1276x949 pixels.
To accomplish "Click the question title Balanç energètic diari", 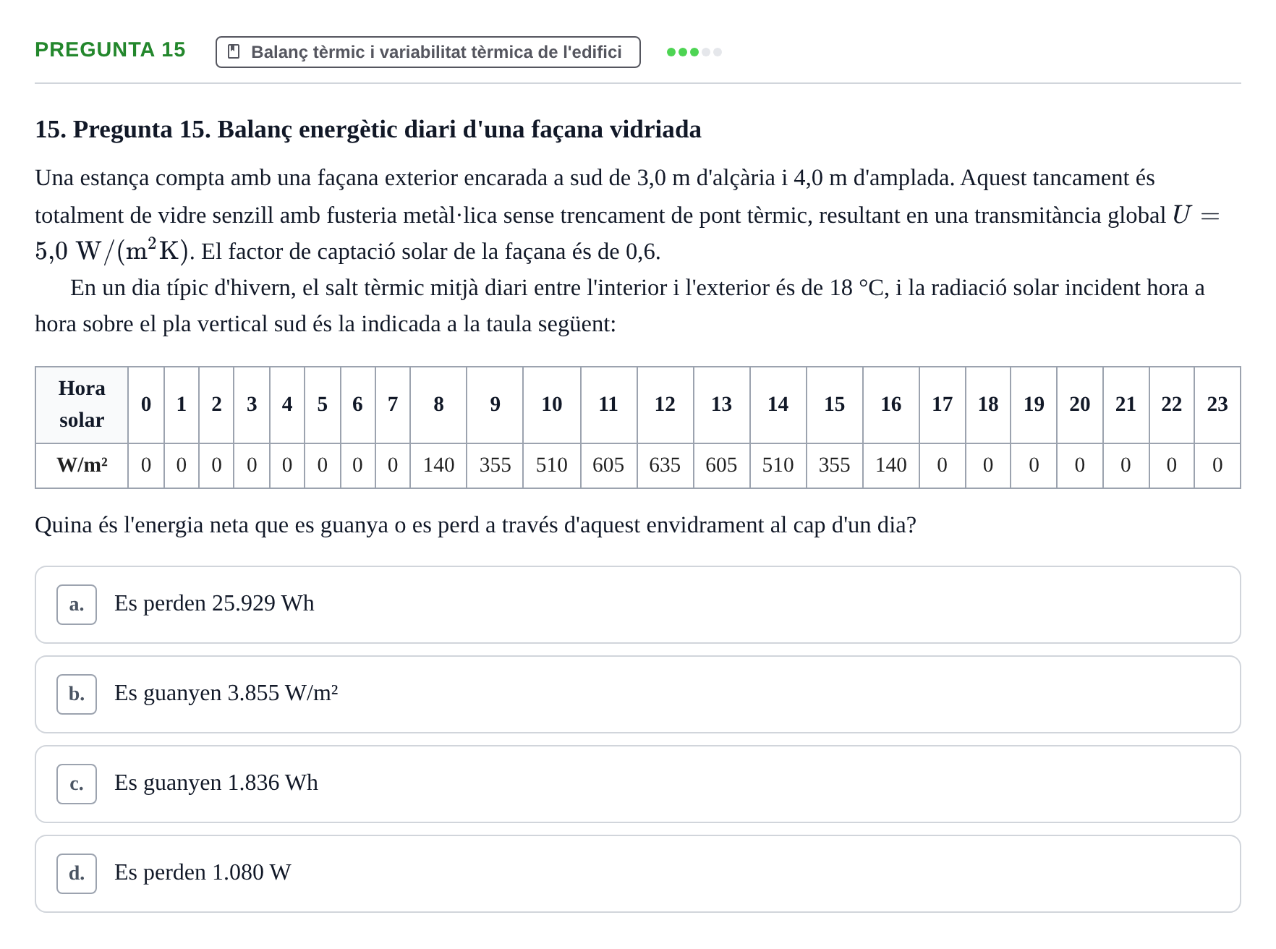I will coord(368,129).
